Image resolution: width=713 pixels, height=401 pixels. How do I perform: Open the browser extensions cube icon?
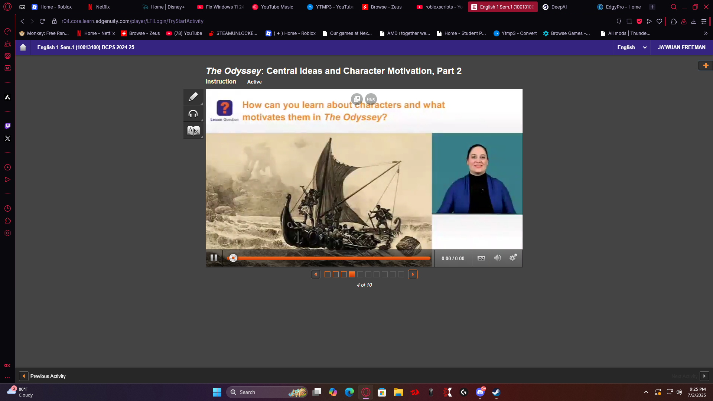point(674,21)
